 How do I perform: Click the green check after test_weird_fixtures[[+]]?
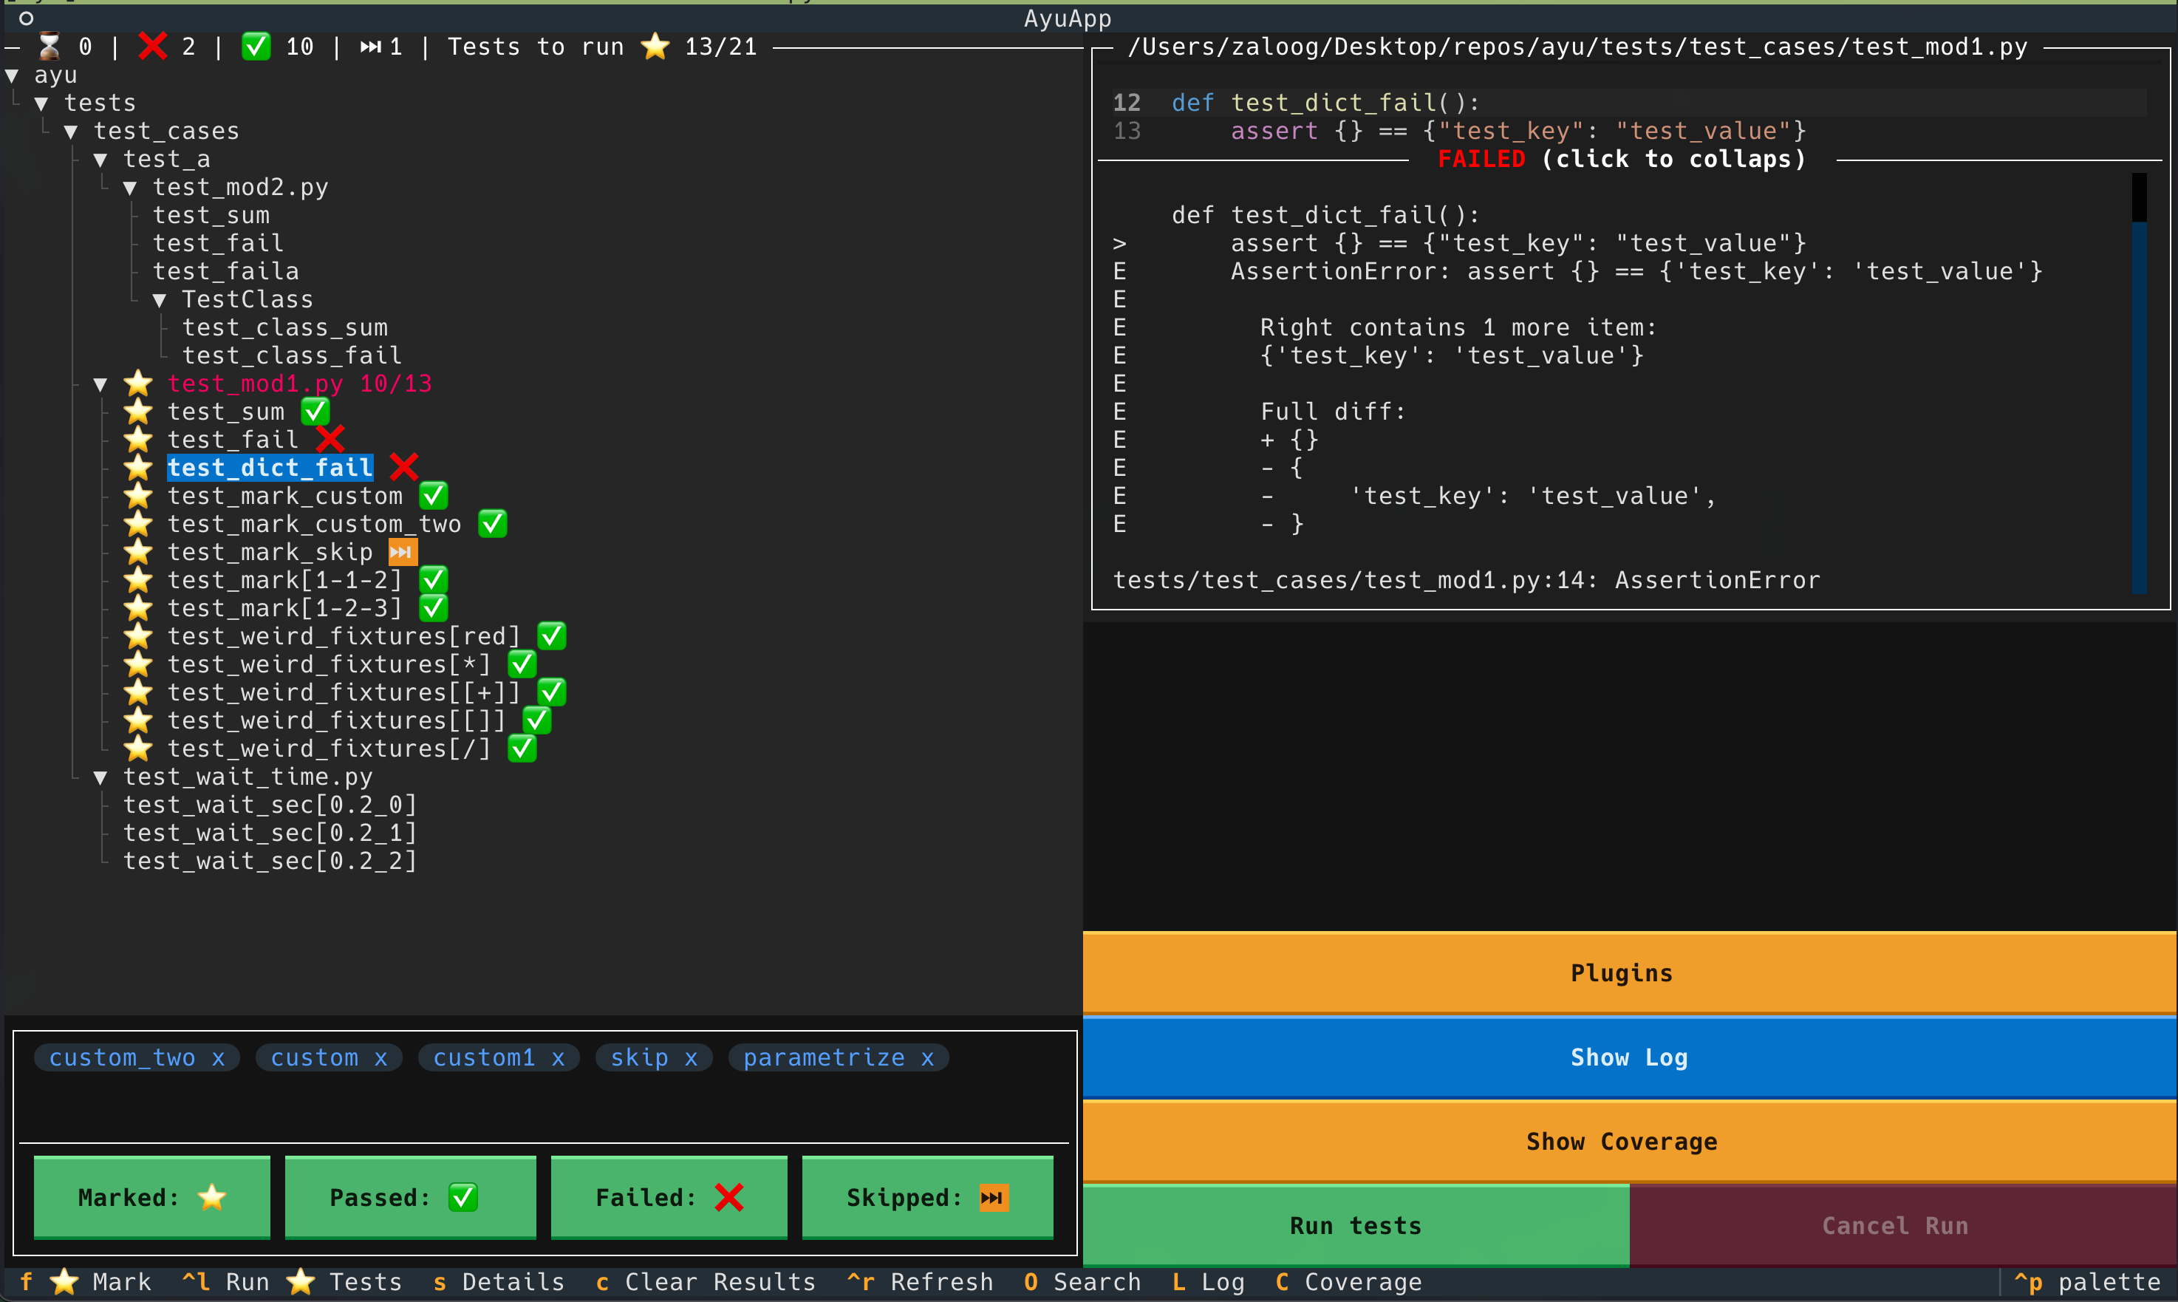click(x=552, y=692)
